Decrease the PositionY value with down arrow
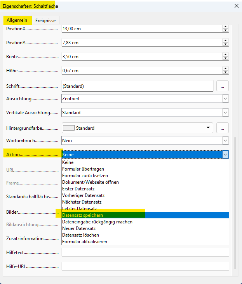This screenshot has height=284, width=242. tap(225, 44)
